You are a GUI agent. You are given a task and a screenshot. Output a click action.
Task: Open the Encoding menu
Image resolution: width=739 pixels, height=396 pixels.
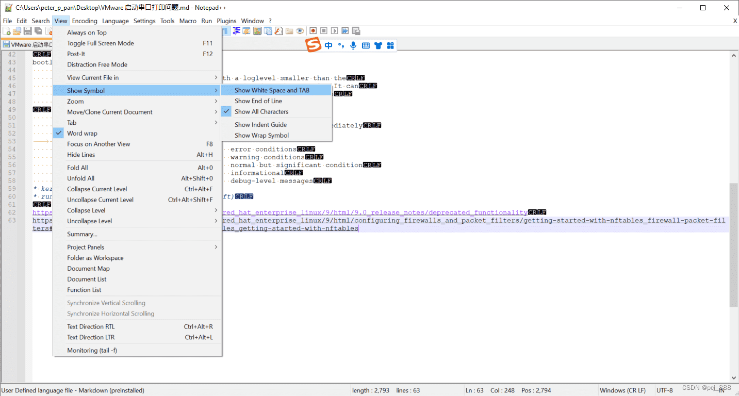(x=85, y=21)
